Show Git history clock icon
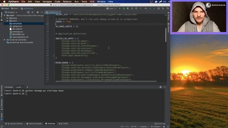 (x=159, y=9)
